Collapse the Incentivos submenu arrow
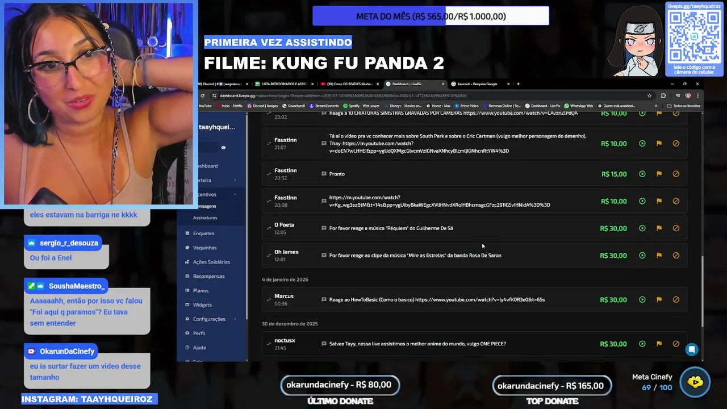727x409 pixels. (x=235, y=194)
